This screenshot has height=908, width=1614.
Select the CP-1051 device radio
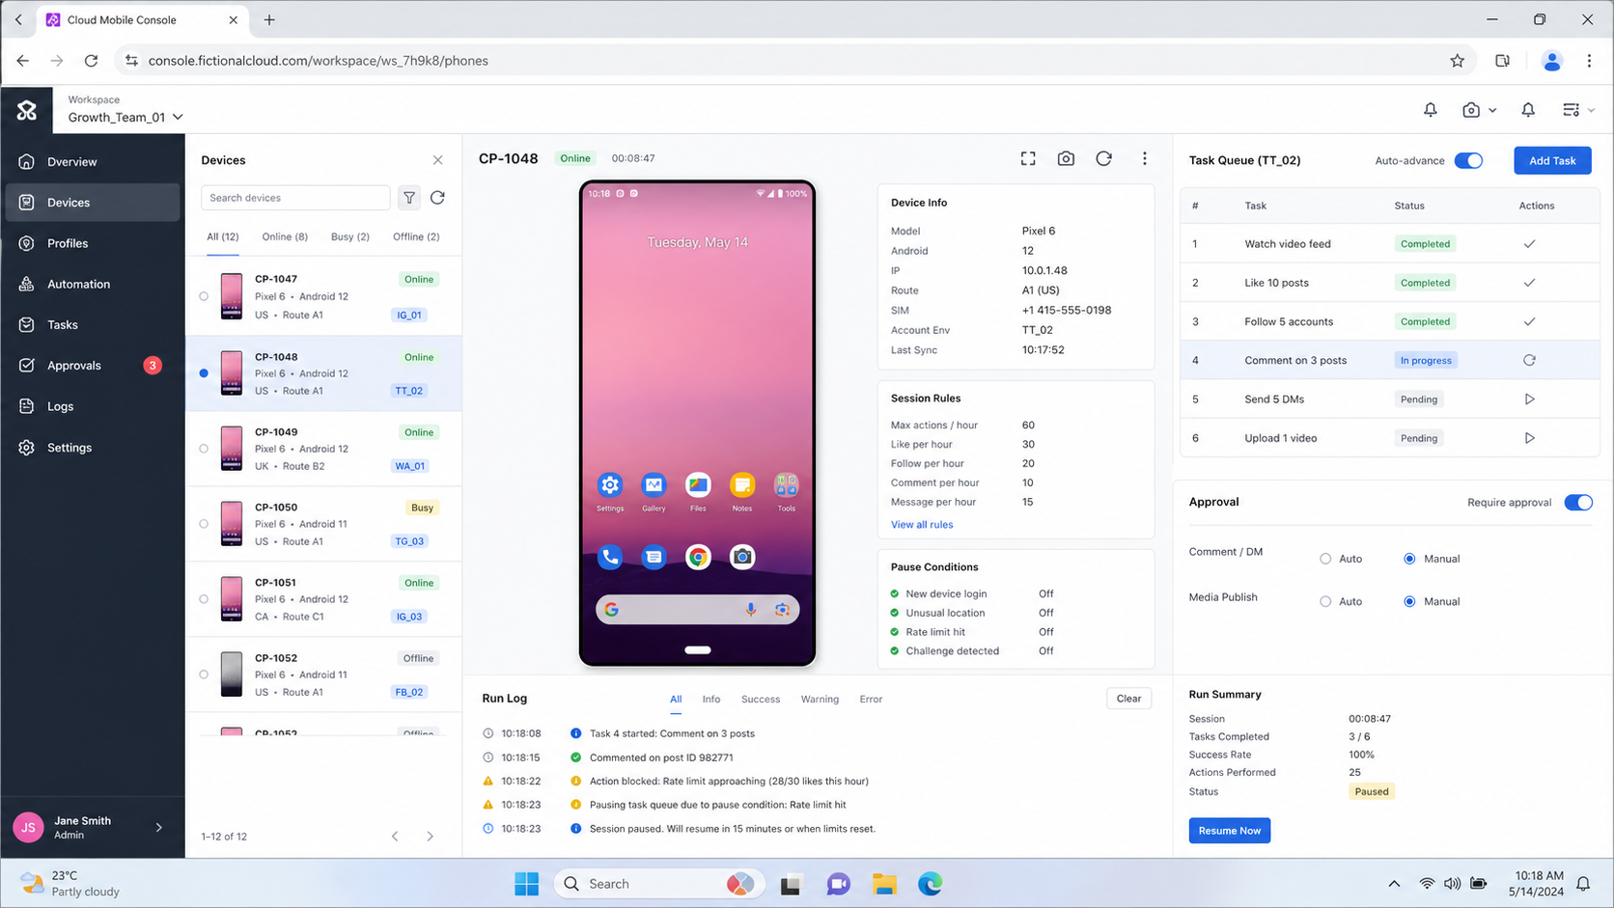pyautogui.click(x=204, y=599)
